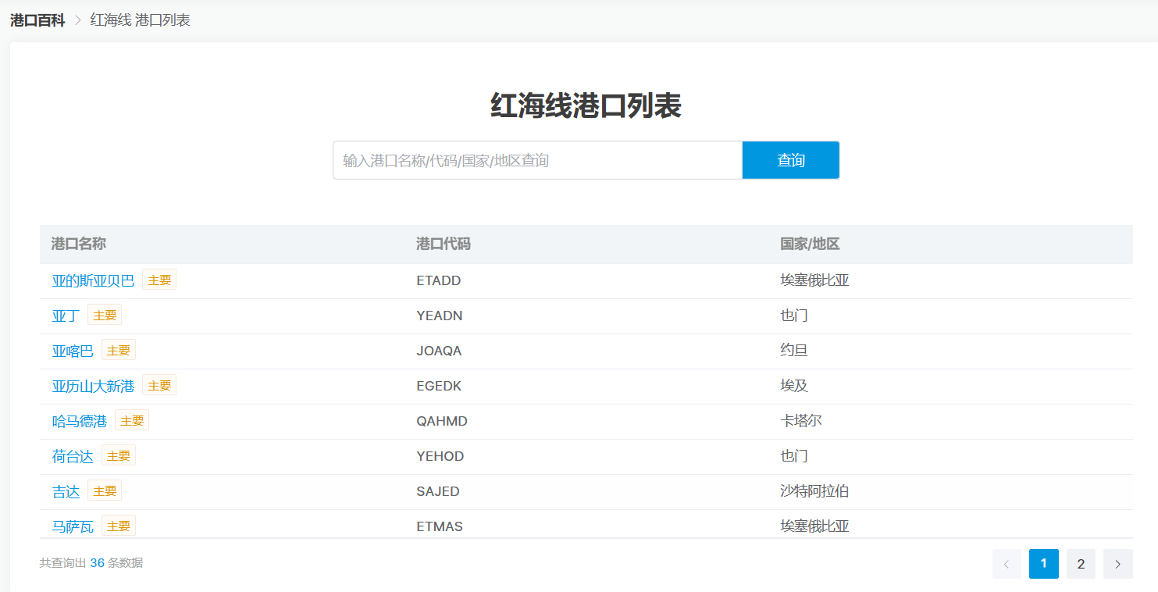Go to next page using right arrow
This screenshot has width=1158, height=592.
click(x=1117, y=564)
